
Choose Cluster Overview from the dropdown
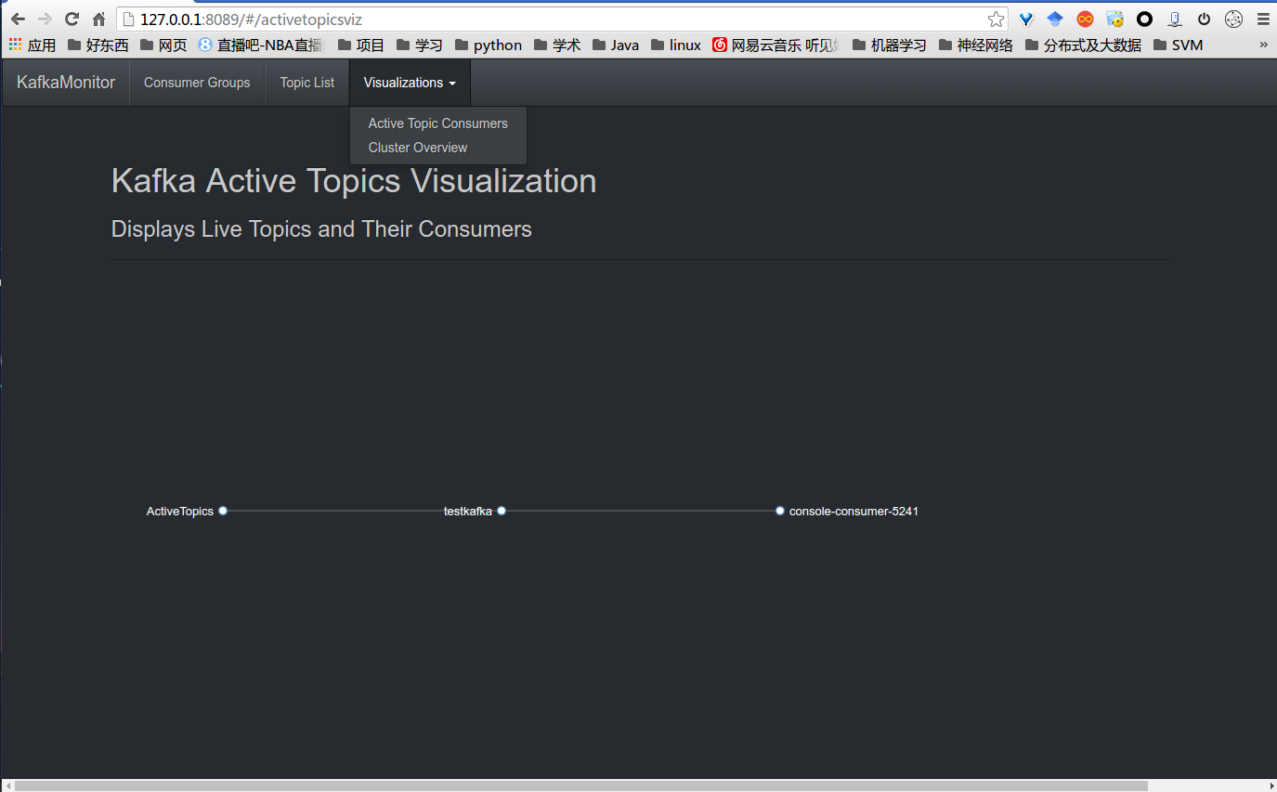coord(418,148)
